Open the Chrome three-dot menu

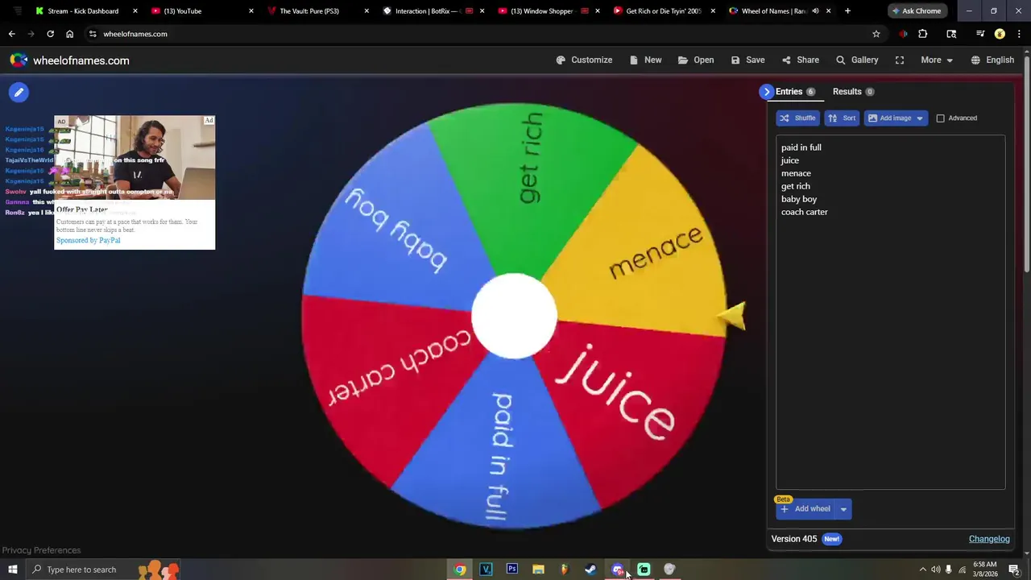(x=1018, y=34)
